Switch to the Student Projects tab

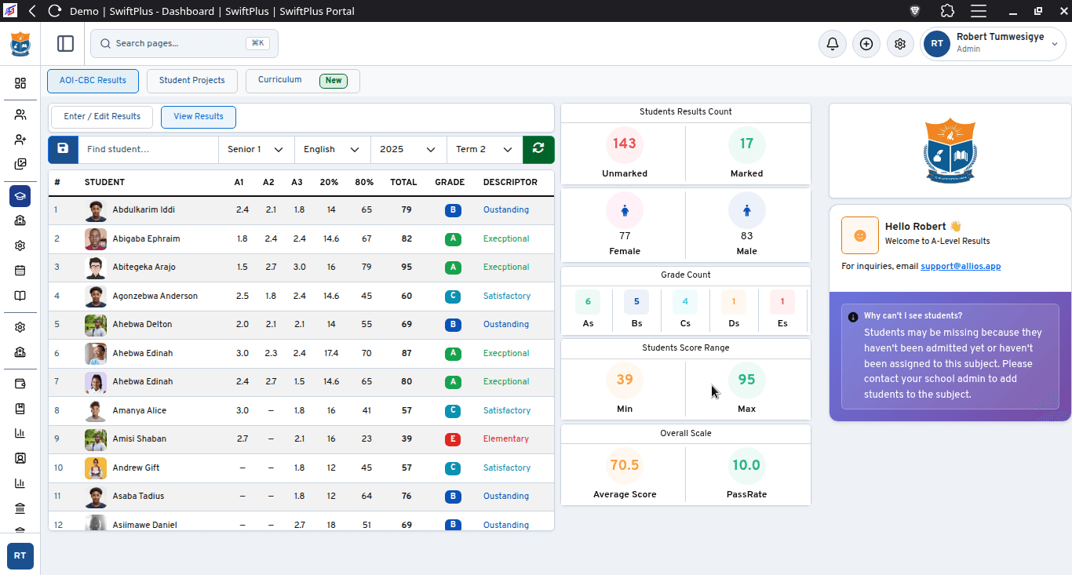192,81
